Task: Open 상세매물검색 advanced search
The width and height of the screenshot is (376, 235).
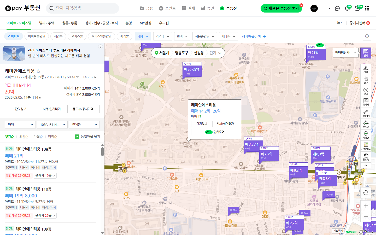Action: pos(254,37)
